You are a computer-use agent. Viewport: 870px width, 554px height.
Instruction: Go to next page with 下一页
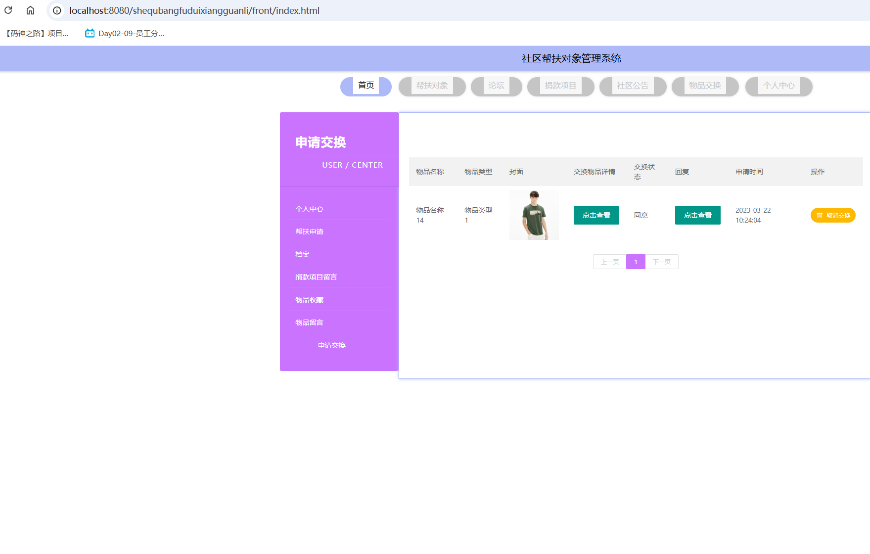tap(662, 262)
